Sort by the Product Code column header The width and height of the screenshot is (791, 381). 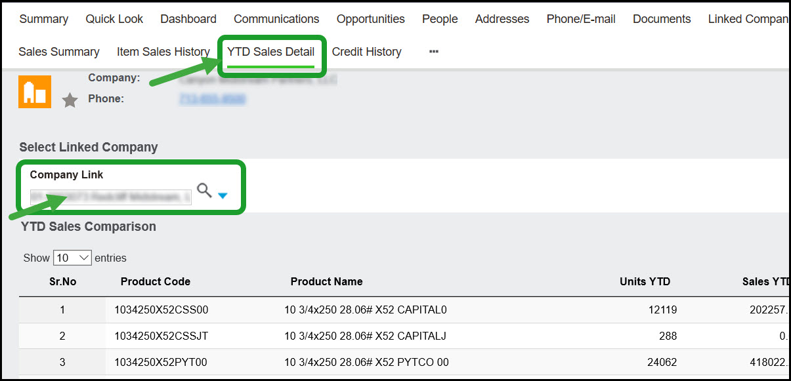156,281
